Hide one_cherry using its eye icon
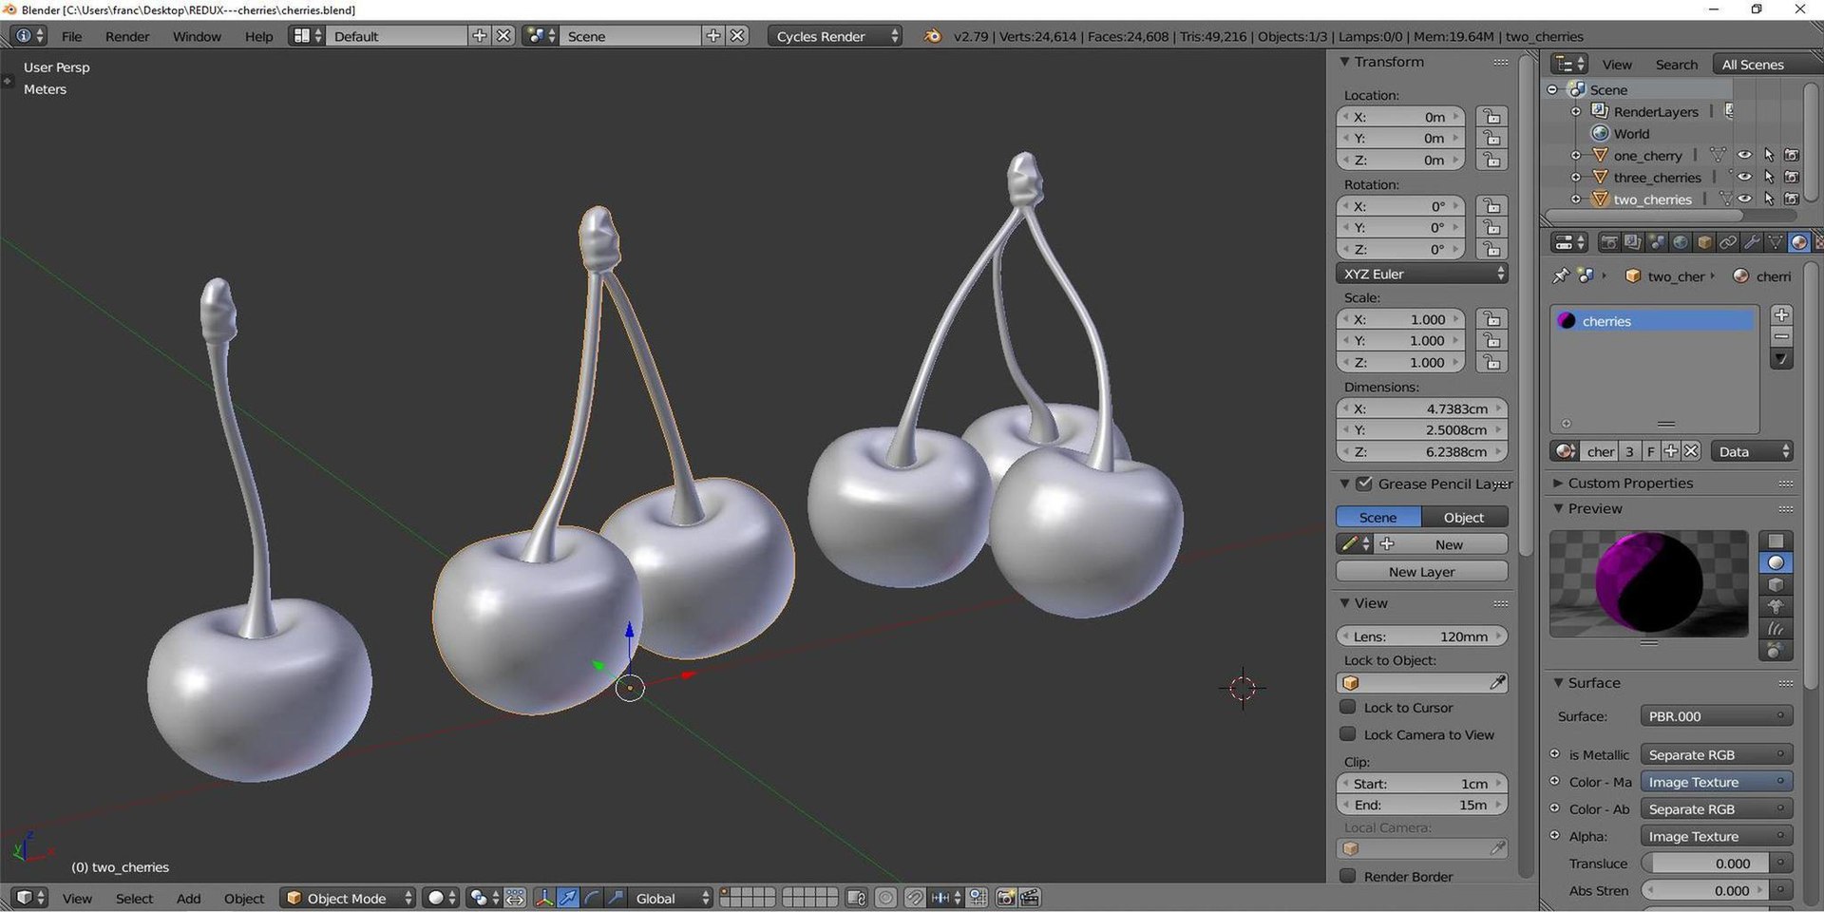This screenshot has width=1824, height=912. [1744, 155]
